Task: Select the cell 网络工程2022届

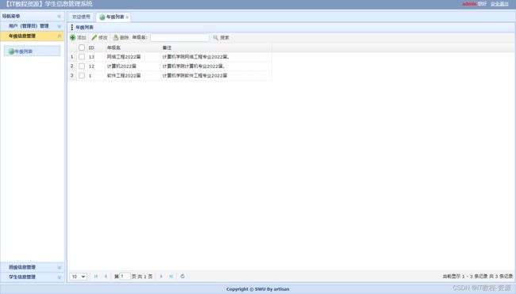Action: click(x=124, y=57)
